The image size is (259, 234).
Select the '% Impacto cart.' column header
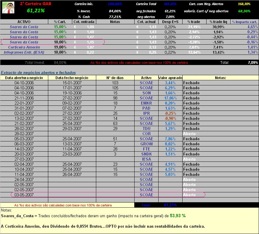(245, 22)
